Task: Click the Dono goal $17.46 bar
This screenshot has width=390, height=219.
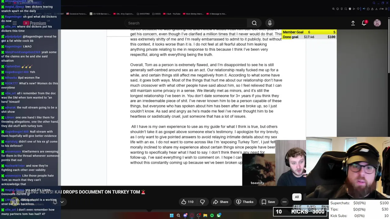Action: click(x=309, y=37)
